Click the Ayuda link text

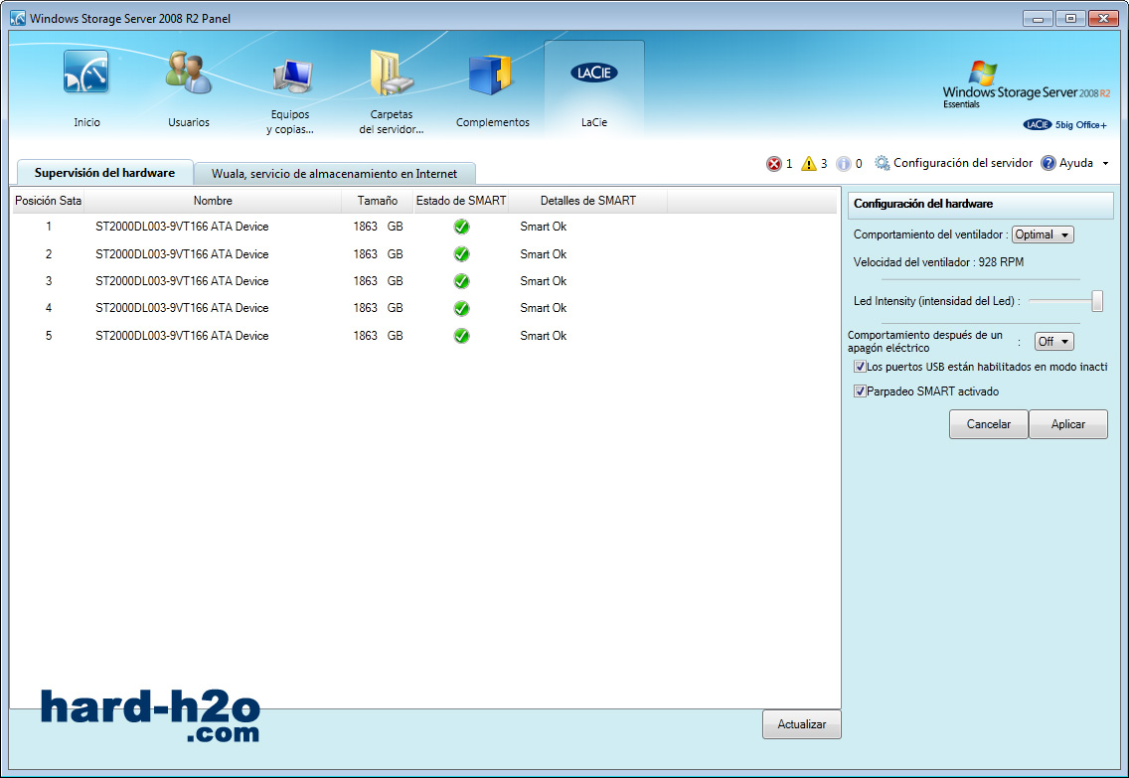coord(1075,163)
